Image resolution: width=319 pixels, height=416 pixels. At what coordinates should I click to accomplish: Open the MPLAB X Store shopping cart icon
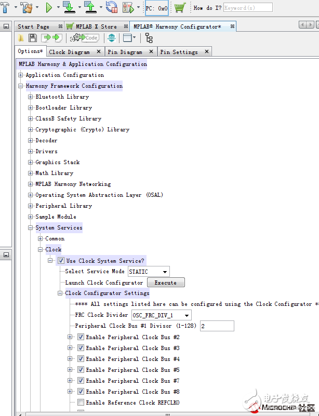[x=180, y=8]
